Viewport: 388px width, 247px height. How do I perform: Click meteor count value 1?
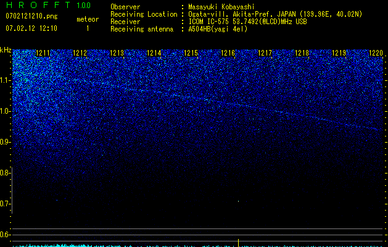click(x=88, y=28)
